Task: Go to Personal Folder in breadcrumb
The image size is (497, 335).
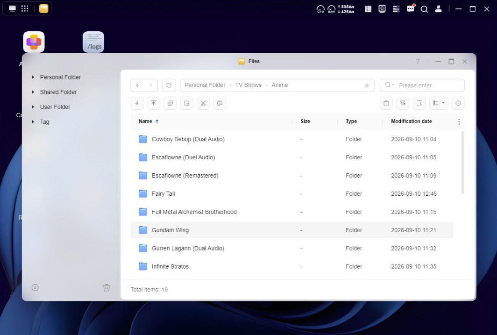Action: [x=205, y=85]
